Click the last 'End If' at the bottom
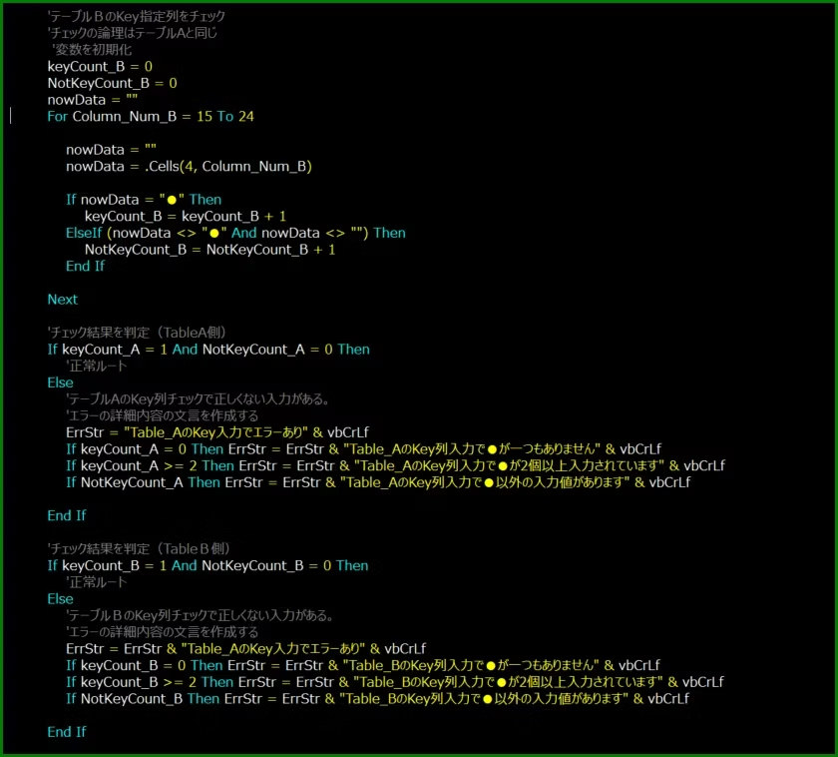 (66, 732)
